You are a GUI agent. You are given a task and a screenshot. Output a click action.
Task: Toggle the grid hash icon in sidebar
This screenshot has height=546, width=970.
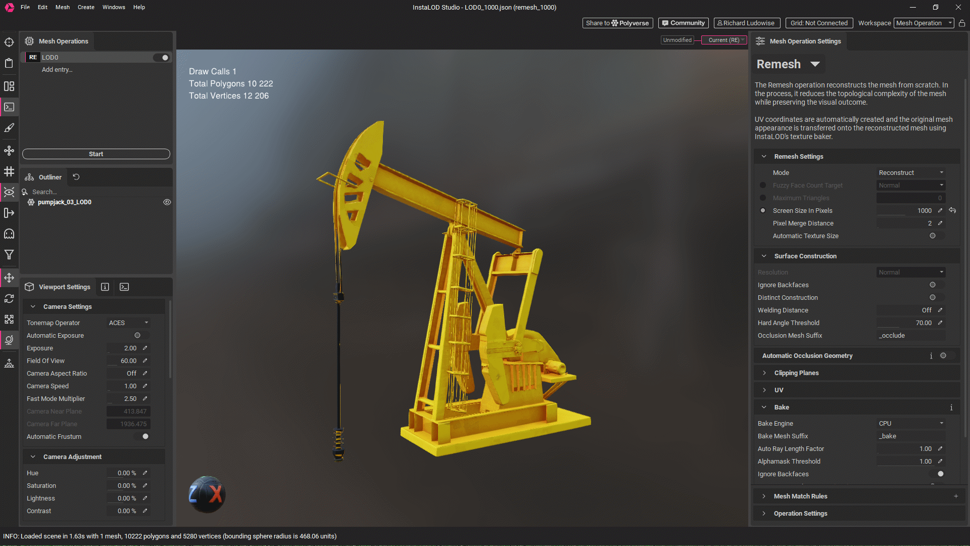click(9, 172)
